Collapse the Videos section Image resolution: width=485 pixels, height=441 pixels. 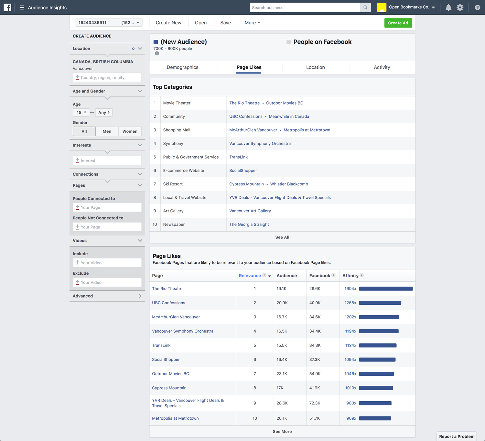pos(140,241)
